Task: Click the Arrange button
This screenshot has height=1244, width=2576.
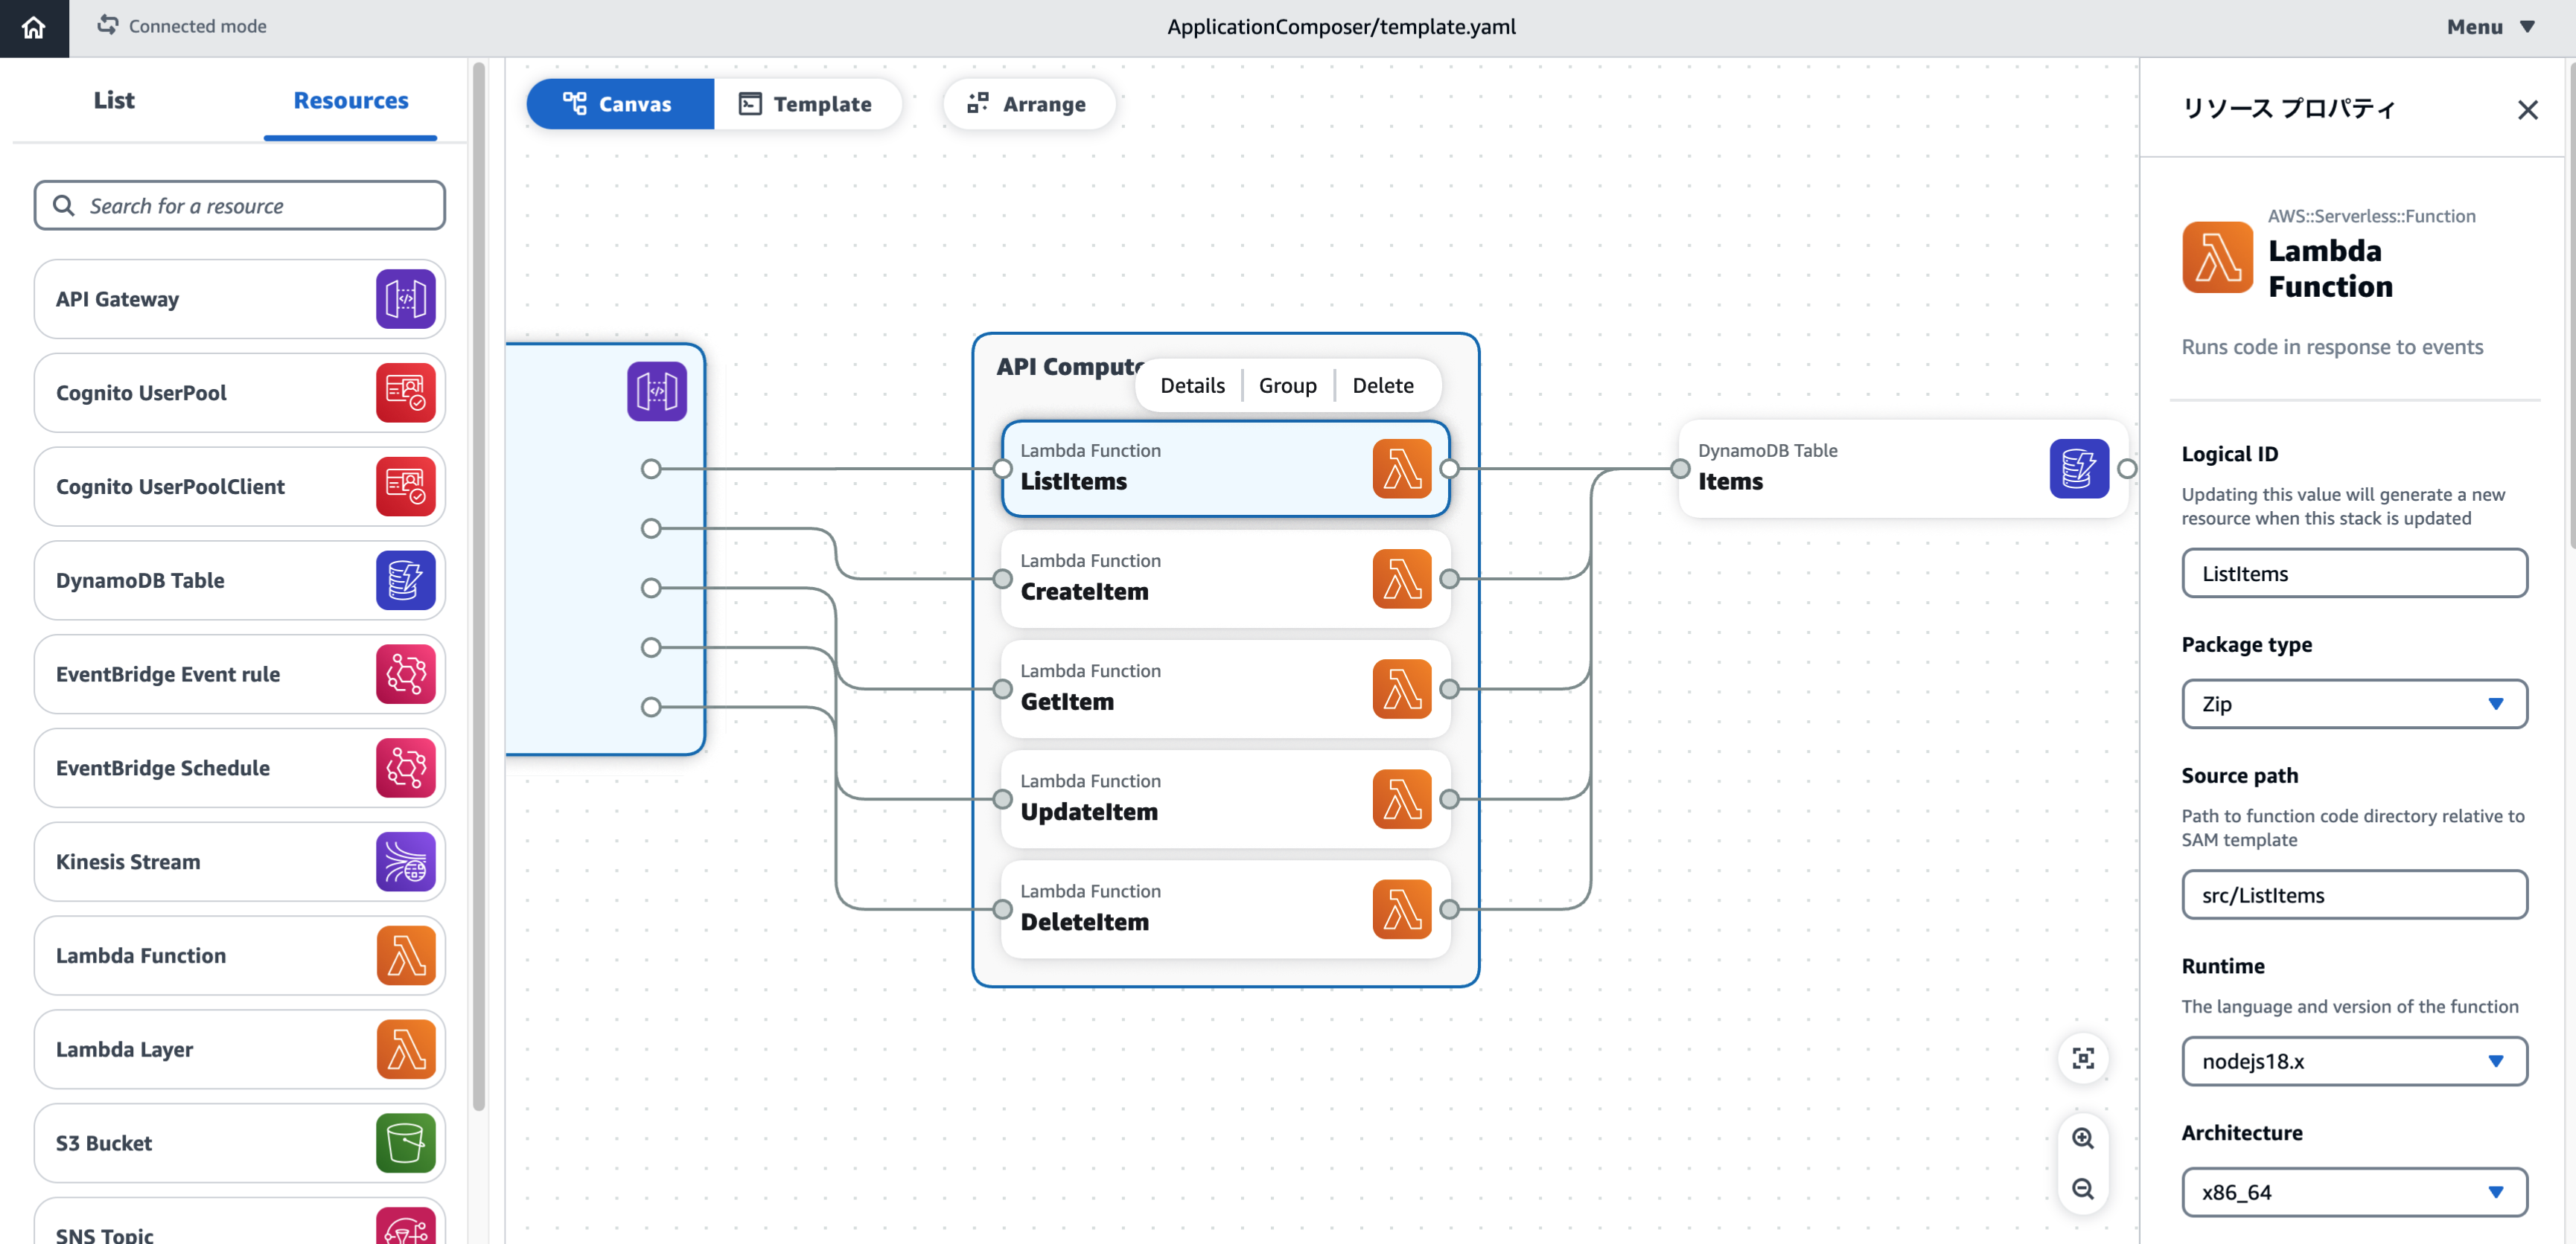Action: (x=1028, y=104)
